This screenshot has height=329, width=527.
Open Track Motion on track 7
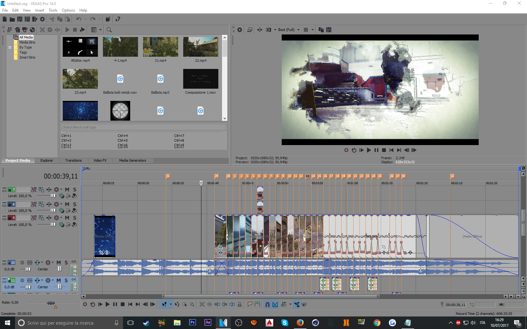(41, 190)
